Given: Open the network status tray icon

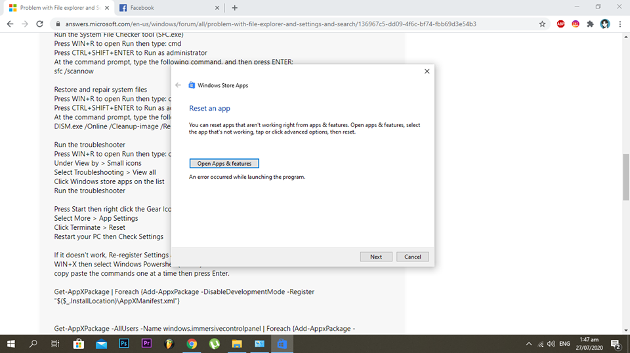Looking at the screenshot, I should (x=540, y=344).
